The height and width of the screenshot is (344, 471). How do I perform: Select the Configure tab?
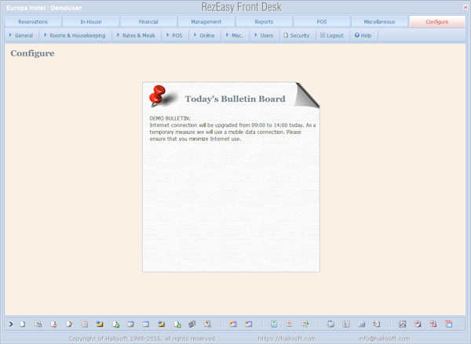pos(437,22)
